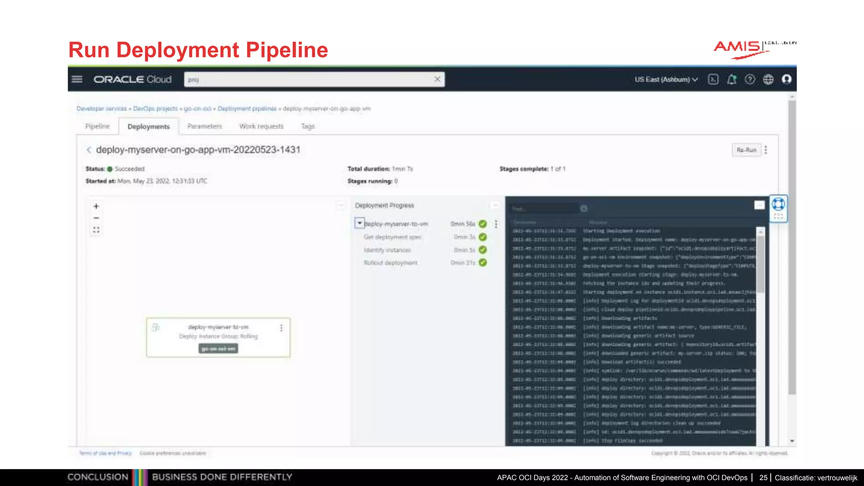Click the go-on-oci-vm environment badge
Screen dimensions: 864x486
[218, 349]
